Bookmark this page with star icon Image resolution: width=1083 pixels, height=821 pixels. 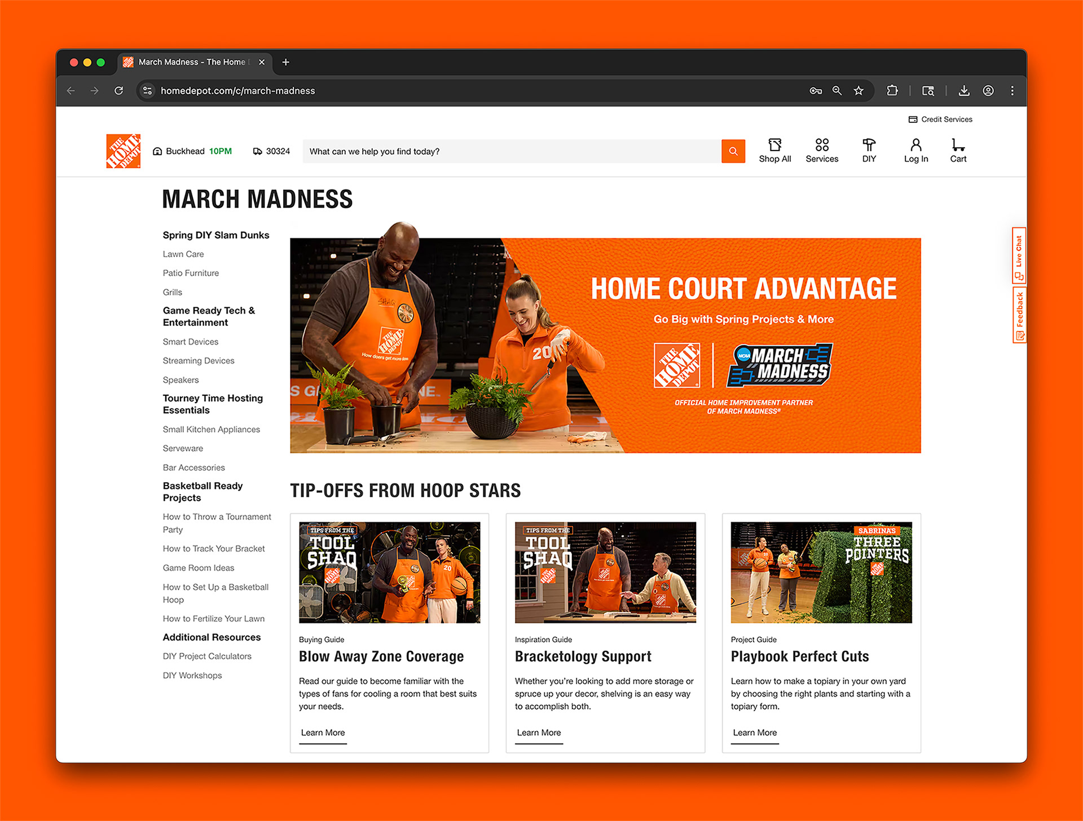tap(859, 91)
